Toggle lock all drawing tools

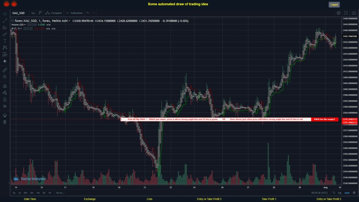coord(5,100)
